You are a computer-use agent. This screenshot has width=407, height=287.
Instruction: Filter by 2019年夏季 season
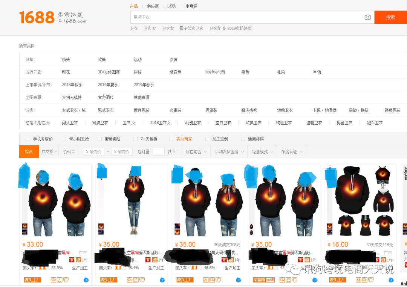108,85
